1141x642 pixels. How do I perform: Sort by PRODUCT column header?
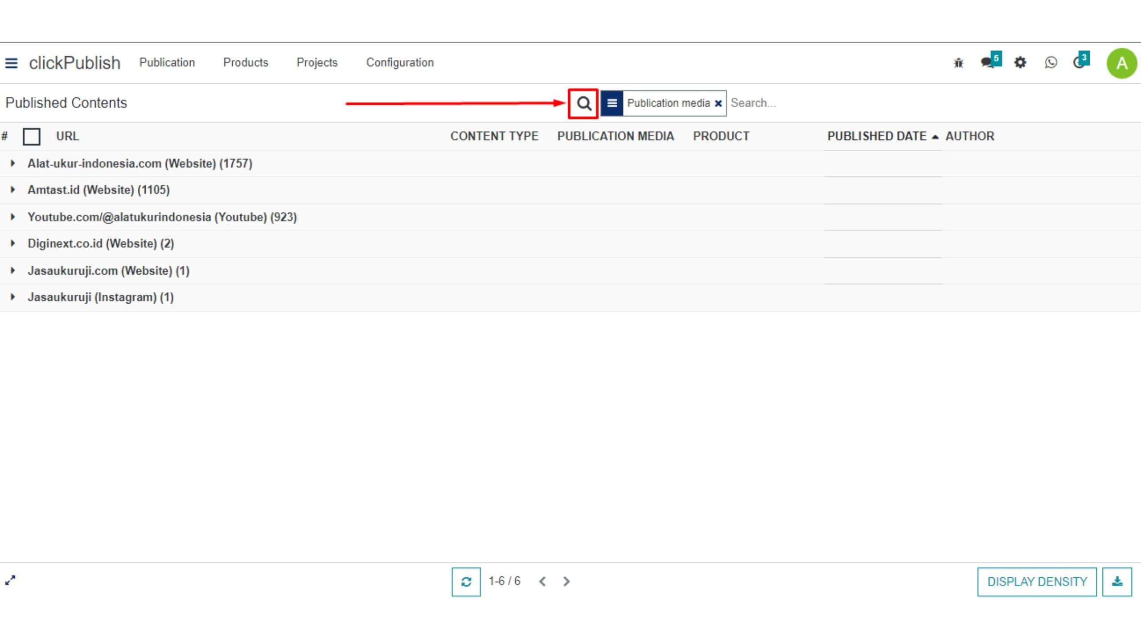point(721,136)
